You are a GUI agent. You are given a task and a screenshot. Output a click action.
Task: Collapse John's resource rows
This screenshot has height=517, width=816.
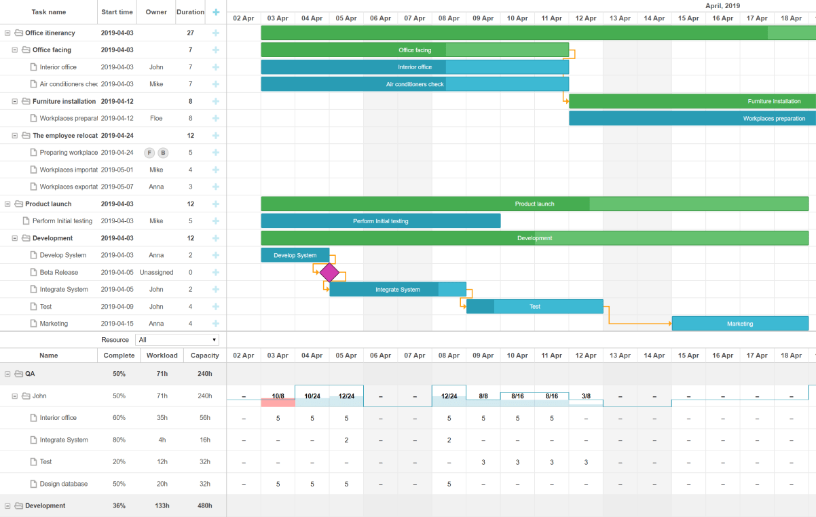(x=15, y=396)
